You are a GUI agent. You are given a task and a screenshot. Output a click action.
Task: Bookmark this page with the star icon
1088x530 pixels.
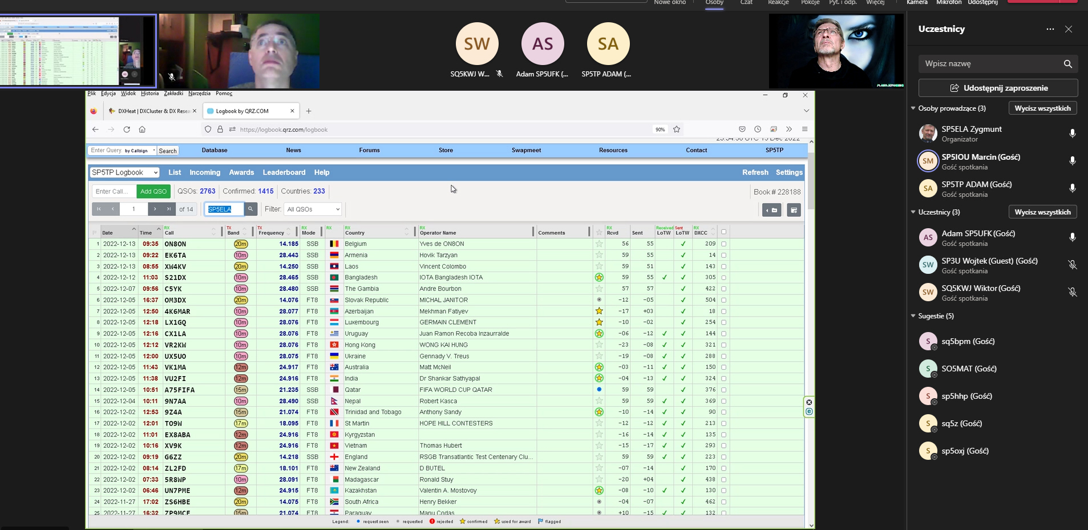point(677,130)
